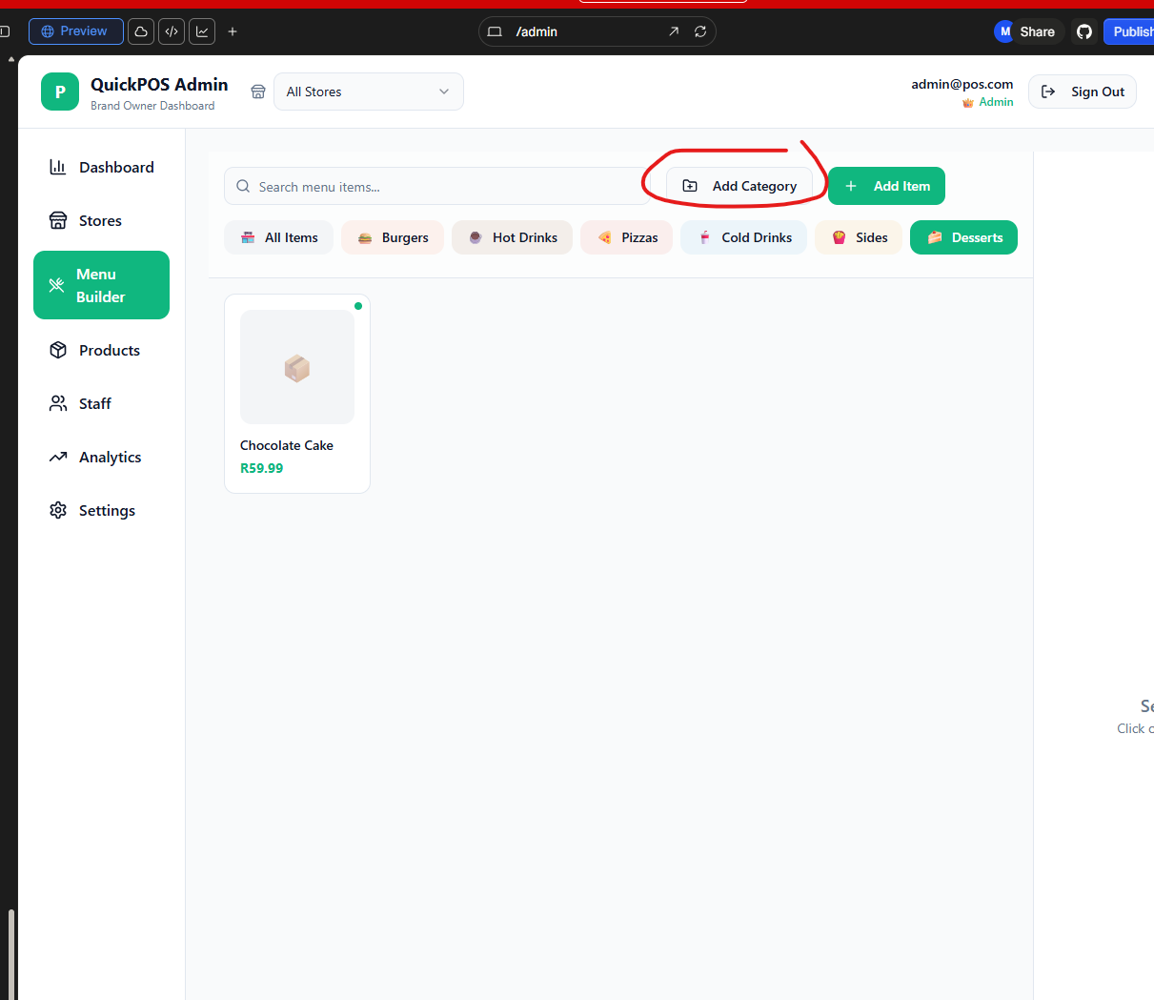Focus the Search menu items field
This screenshot has height=1000, width=1154.
coord(438,187)
